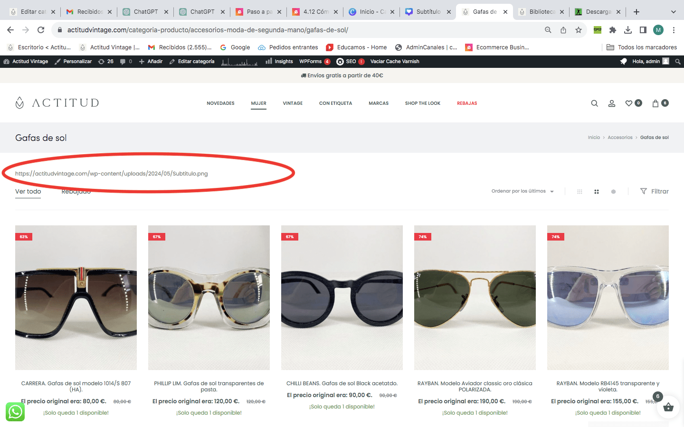Image resolution: width=684 pixels, height=427 pixels.
Task: Select small dotted grid view icon
Action: [x=579, y=192]
